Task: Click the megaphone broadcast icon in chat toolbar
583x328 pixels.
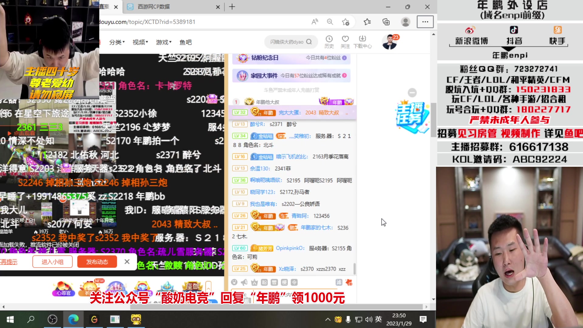Action: [x=244, y=282]
